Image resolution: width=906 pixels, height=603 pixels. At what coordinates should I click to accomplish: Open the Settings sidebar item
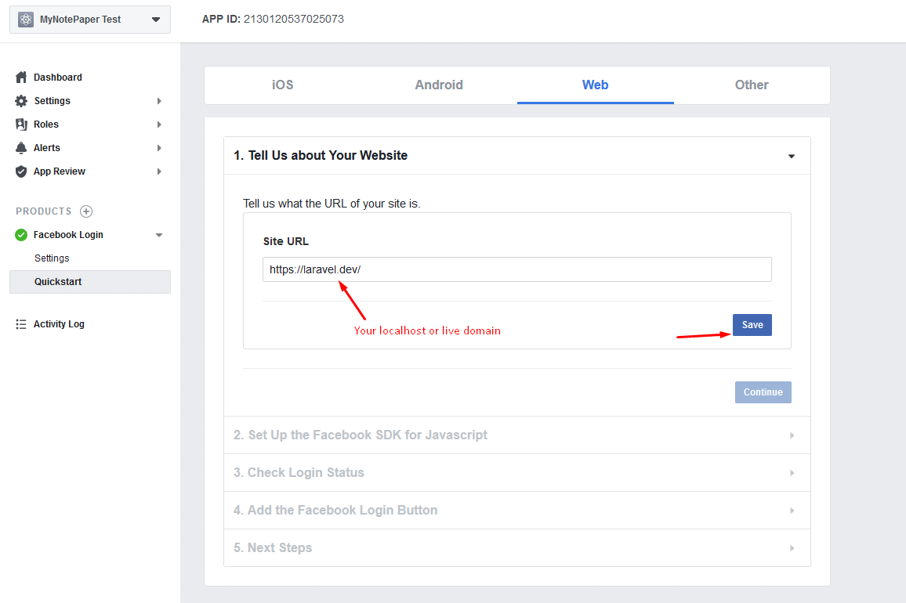(x=52, y=101)
